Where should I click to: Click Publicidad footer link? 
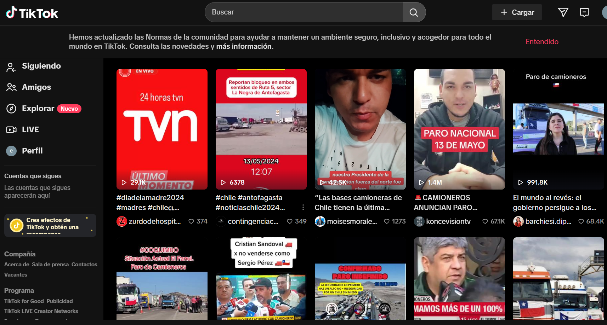[x=59, y=301]
